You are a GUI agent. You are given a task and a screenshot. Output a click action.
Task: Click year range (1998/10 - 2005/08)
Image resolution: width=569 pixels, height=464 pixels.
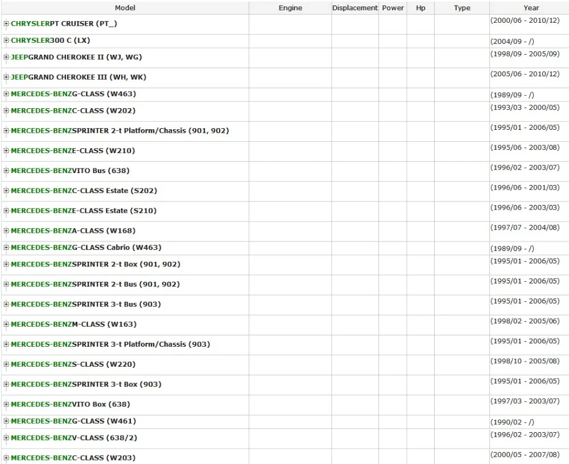[x=525, y=361]
